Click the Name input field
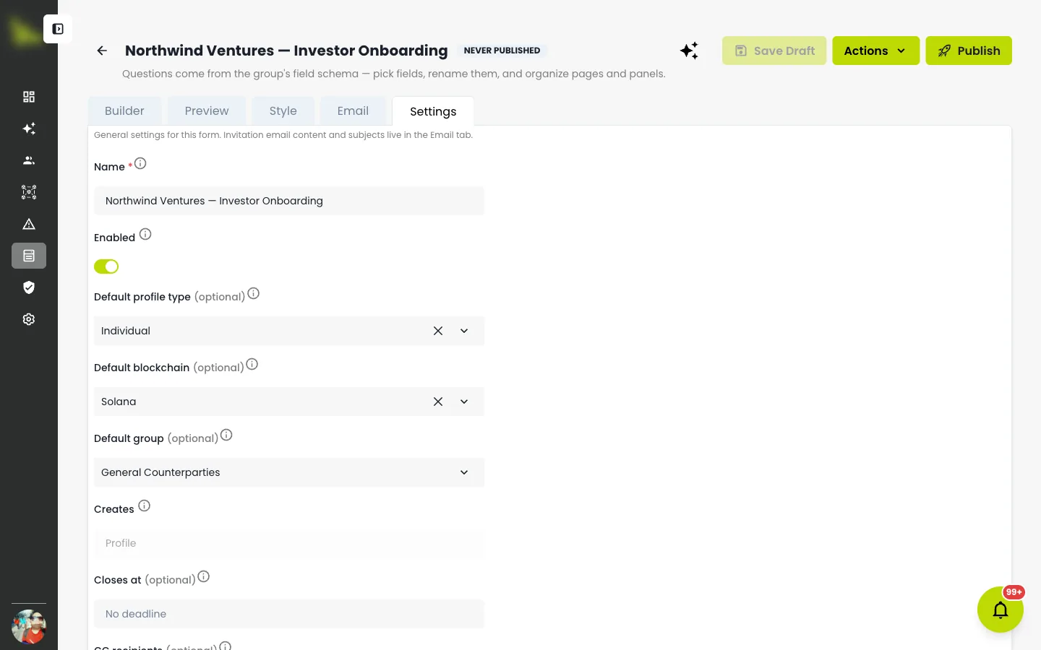The image size is (1041, 650). (x=289, y=201)
